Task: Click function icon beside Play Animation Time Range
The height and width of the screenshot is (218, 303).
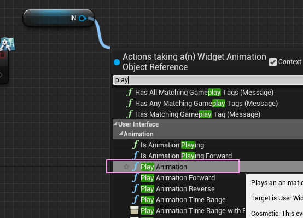Action: click(136, 199)
